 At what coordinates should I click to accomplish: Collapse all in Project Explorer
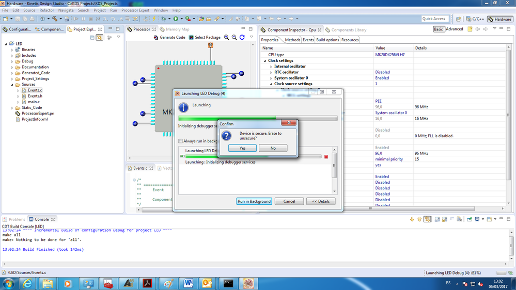[92, 38]
